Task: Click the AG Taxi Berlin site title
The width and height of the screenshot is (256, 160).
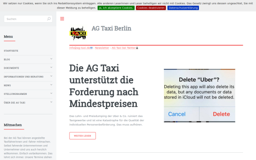Action: 111,28
